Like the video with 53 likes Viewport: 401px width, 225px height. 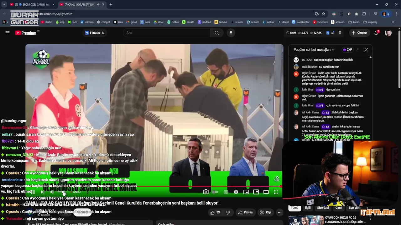click(x=215, y=212)
